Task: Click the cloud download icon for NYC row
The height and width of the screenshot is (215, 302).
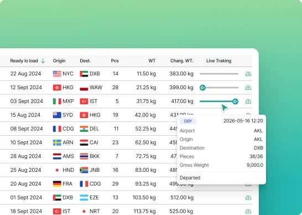Action: 248,74
